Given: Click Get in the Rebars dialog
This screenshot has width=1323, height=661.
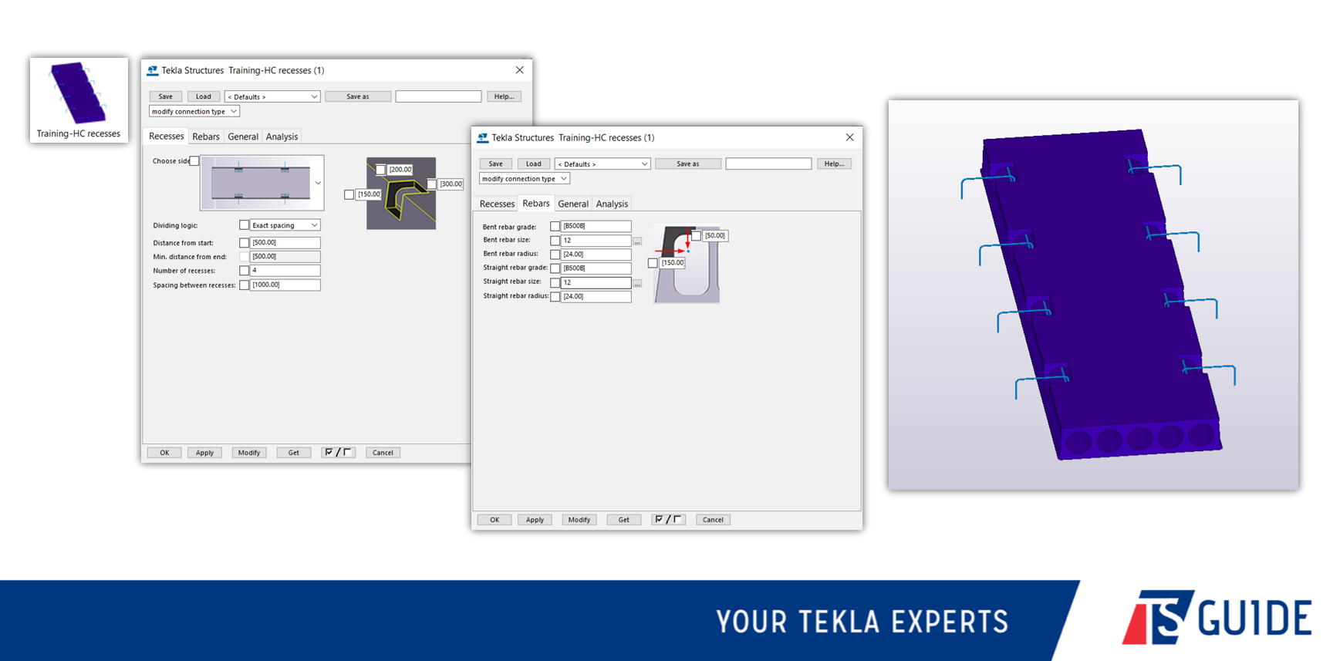Looking at the screenshot, I should (624, 520).
